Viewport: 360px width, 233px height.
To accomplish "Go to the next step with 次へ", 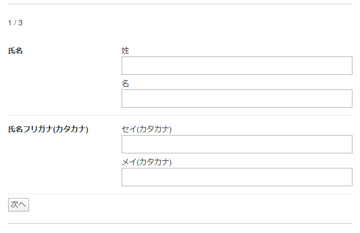I will click(x=18, y=204).
